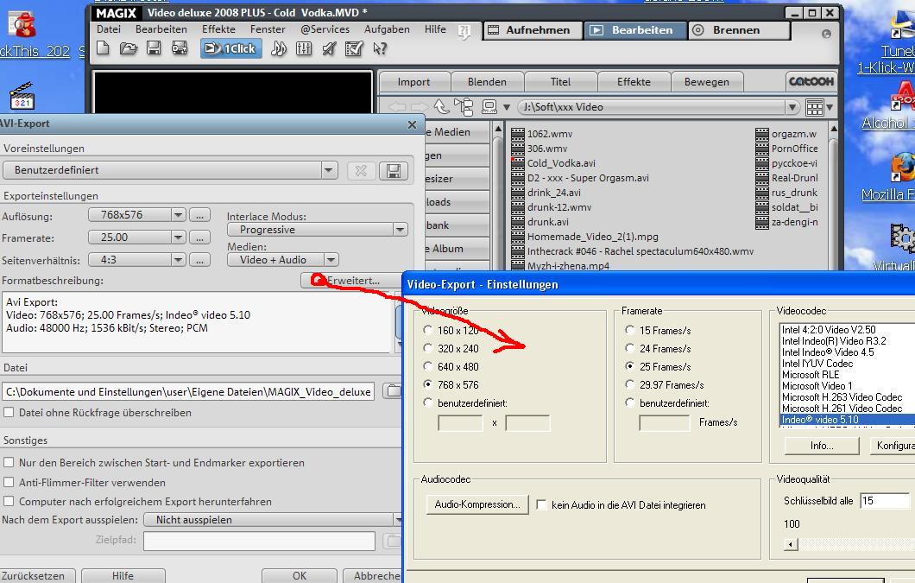
Task: Tick Computer nach erfolgreichem Export herunterfahren
Action: (x=9, y=501)
